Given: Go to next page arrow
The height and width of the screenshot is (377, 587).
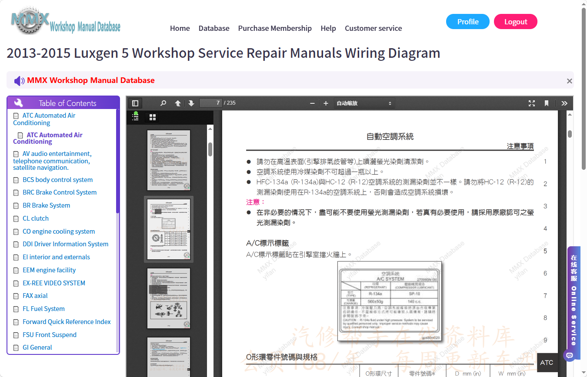Looking at the screenshot, I should click(x=191, y=103).
